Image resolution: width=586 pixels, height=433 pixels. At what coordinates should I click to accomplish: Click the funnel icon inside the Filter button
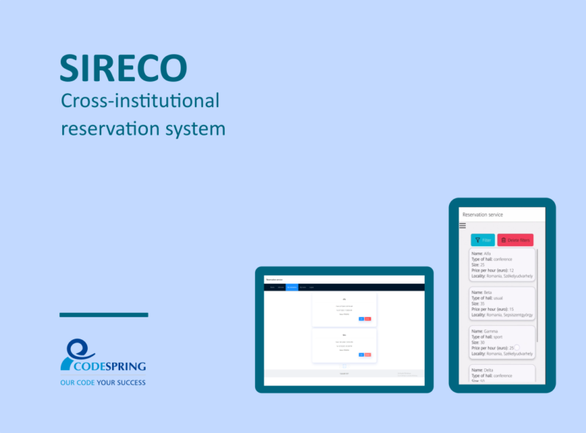[478, 240]
